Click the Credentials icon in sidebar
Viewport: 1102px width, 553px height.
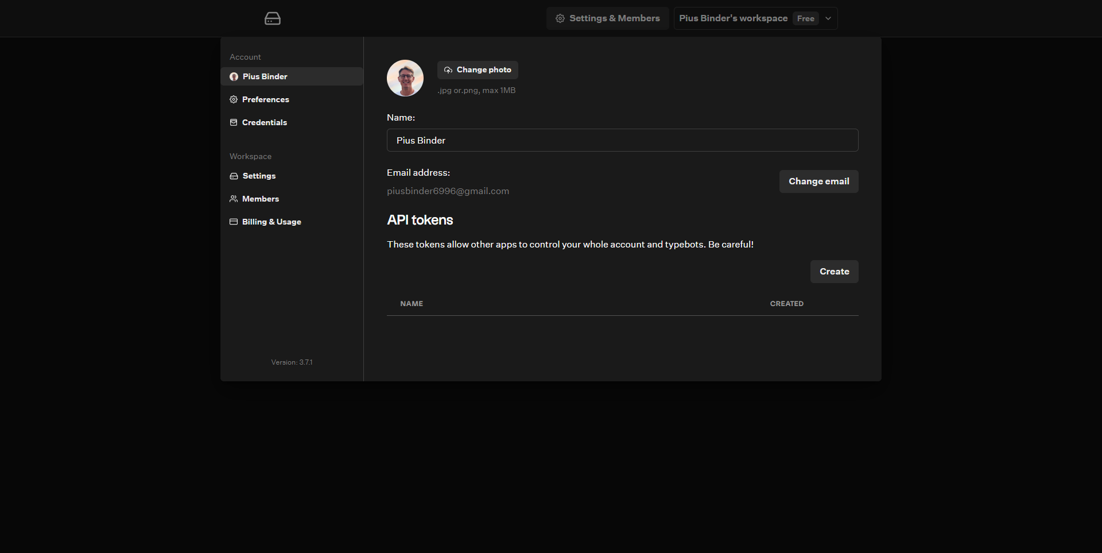234,122
